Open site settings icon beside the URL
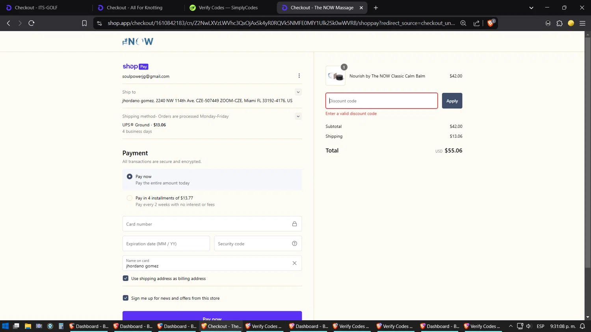591x332 pixels. click(x=99, y=23)
